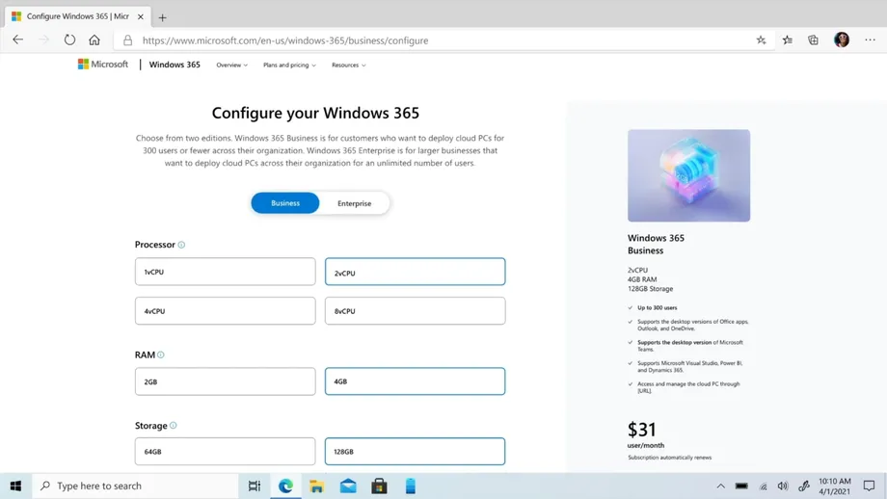Pick the 64GB storage option
Viewport: 887px width, 499px height.
point(226,452)
